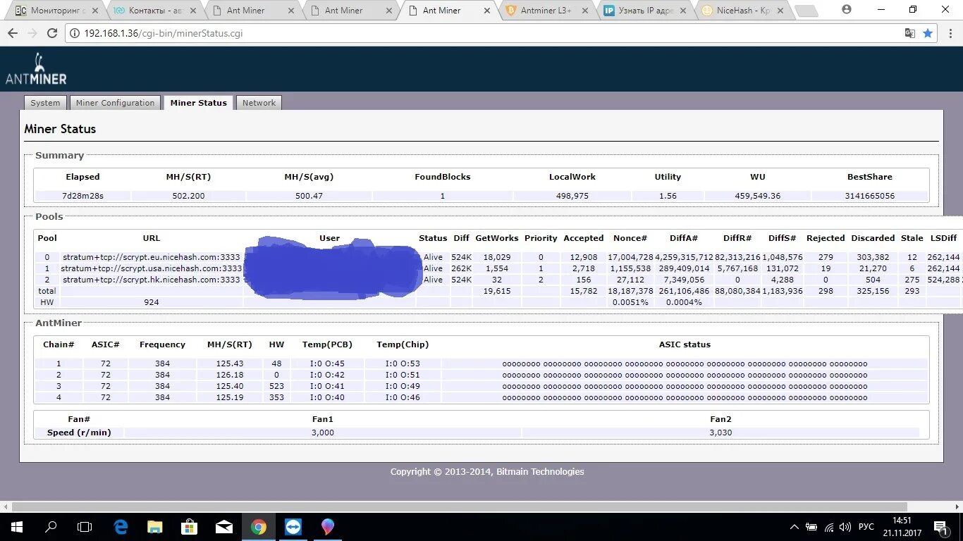Click the scrypt.eu.nicehash.com pool URL
This screenshot has height=541, width=963.
click(x=152, y=257)
